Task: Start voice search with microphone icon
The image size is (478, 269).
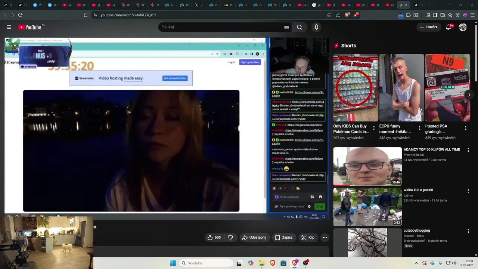Action: [316, 27]
